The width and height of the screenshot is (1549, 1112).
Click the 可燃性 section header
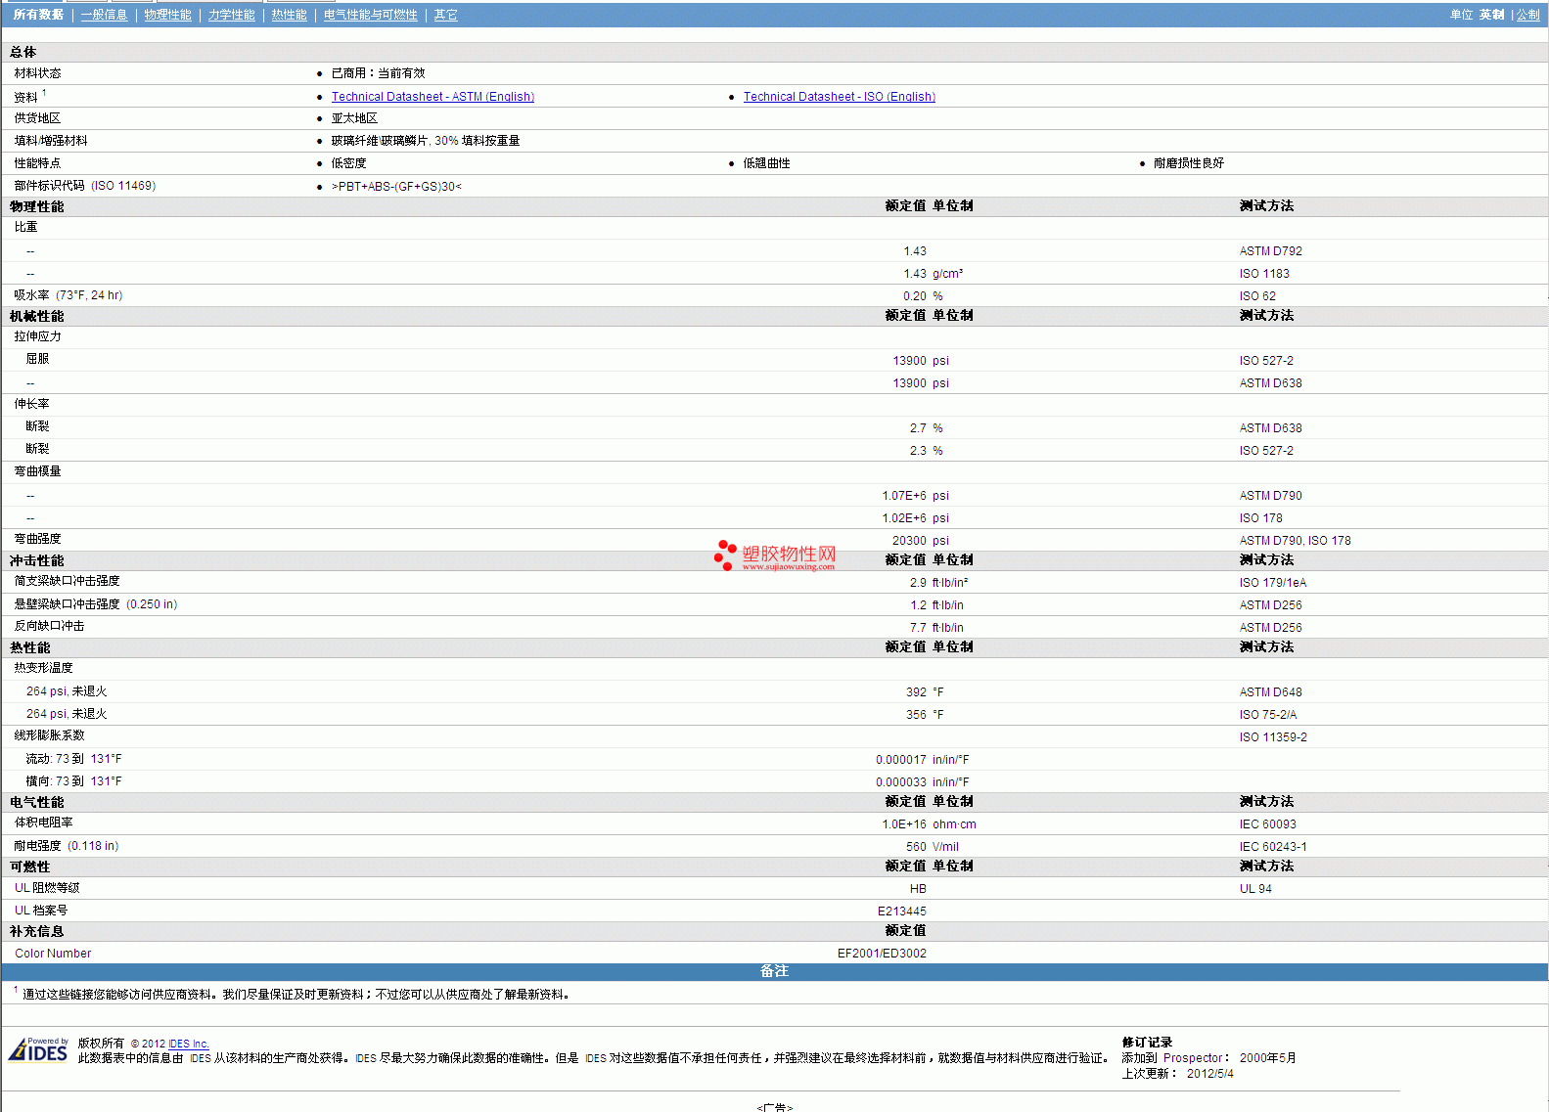pos(29,867)
